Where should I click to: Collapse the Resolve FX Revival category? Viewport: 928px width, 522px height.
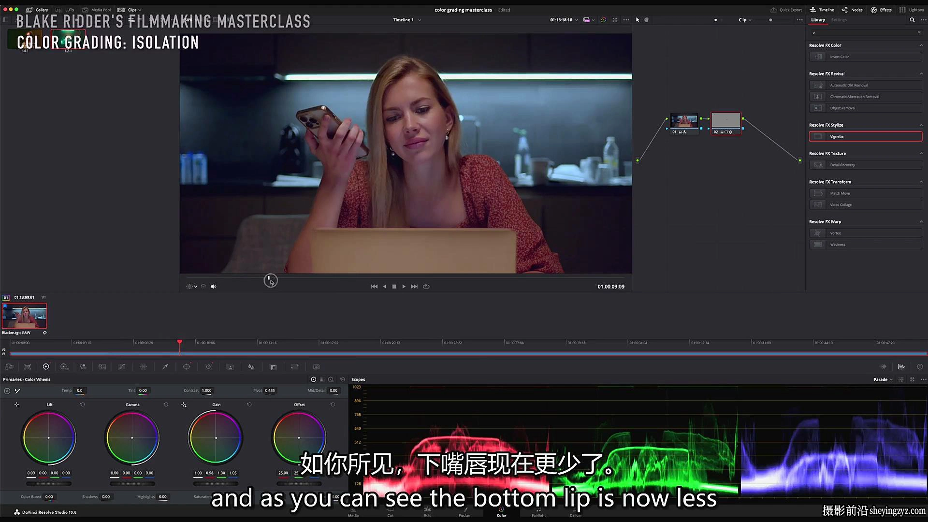[921, 74]
